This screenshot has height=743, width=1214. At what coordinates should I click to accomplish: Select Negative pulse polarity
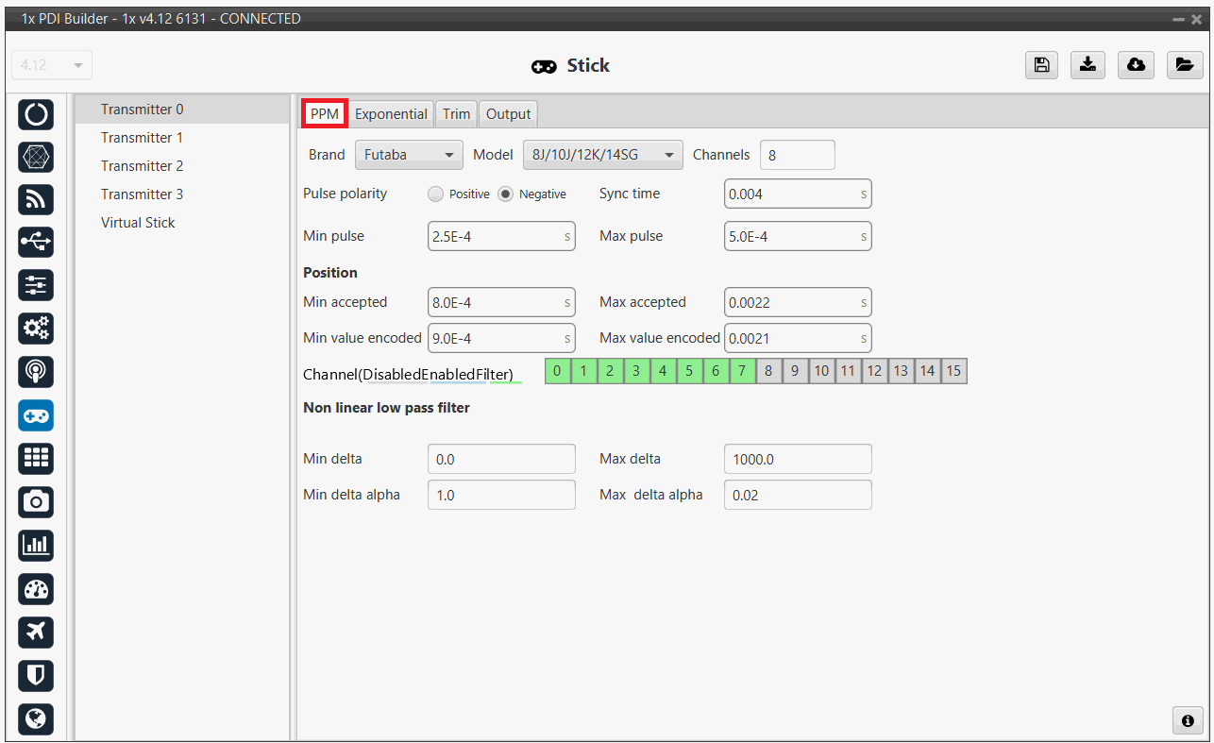pyautogui.click(x=506, y=194)
